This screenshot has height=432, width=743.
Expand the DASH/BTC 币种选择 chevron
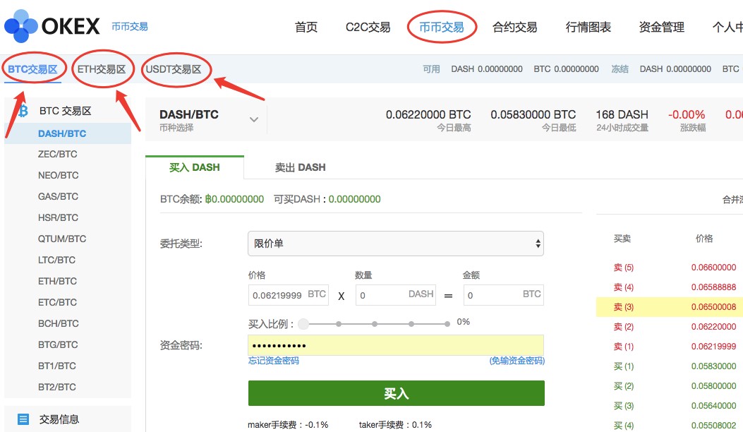pos(254,119)
